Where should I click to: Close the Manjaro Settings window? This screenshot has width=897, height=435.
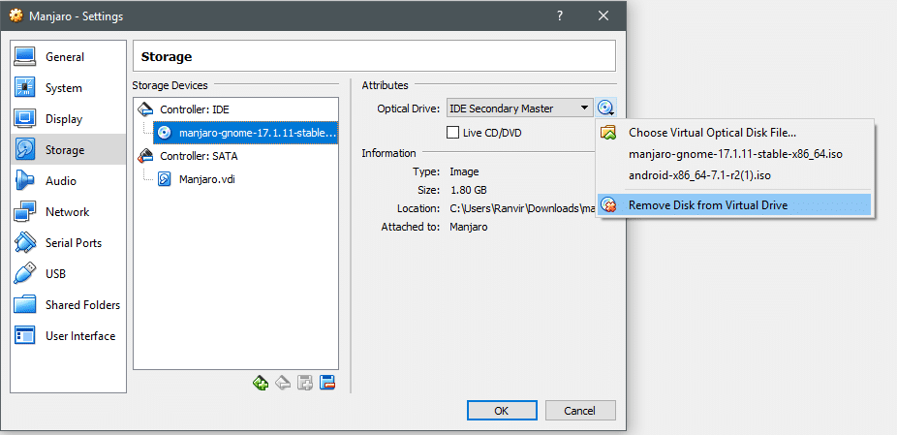[x=603, y=16]
